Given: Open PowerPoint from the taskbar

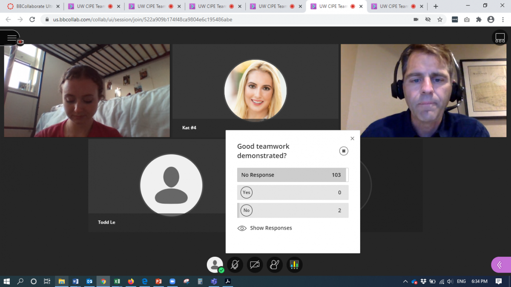Looking at the screenshot, I should coord(158,281).
